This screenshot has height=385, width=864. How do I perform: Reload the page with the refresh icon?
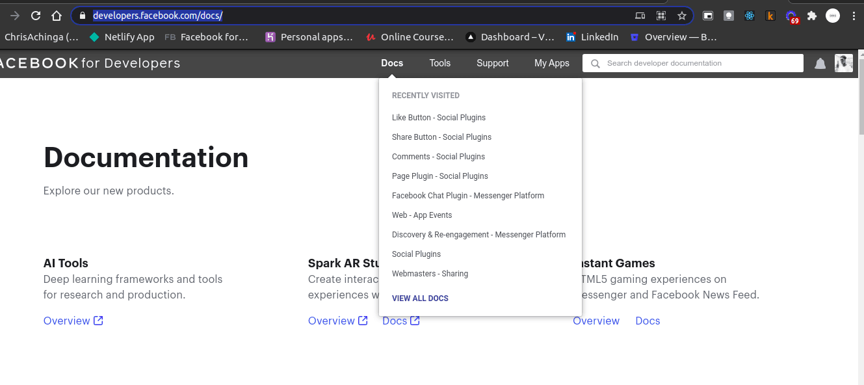click(x=36, y=16)
